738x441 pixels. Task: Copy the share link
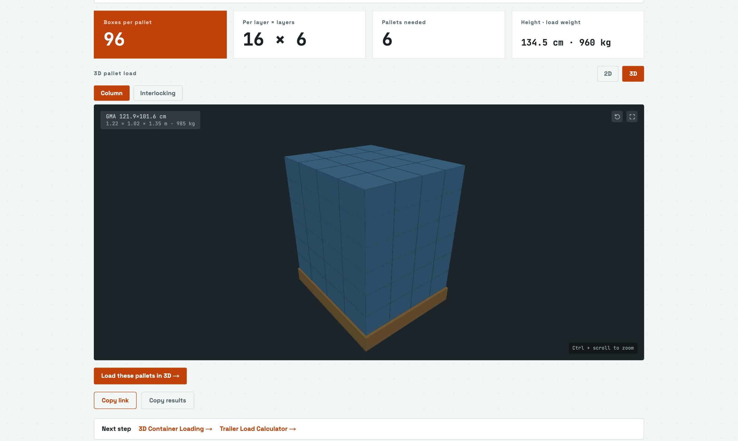tap(115, 400)
